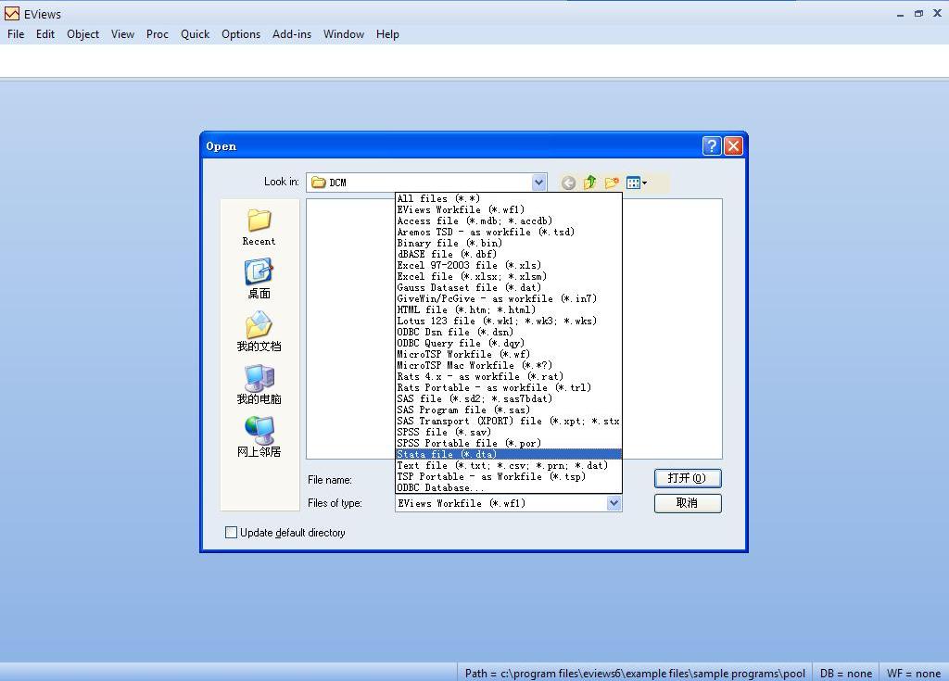The height and width of the screenshot is (681, 949).
Task: Open the View menu icon in dialog
Action: pos(636,183)
